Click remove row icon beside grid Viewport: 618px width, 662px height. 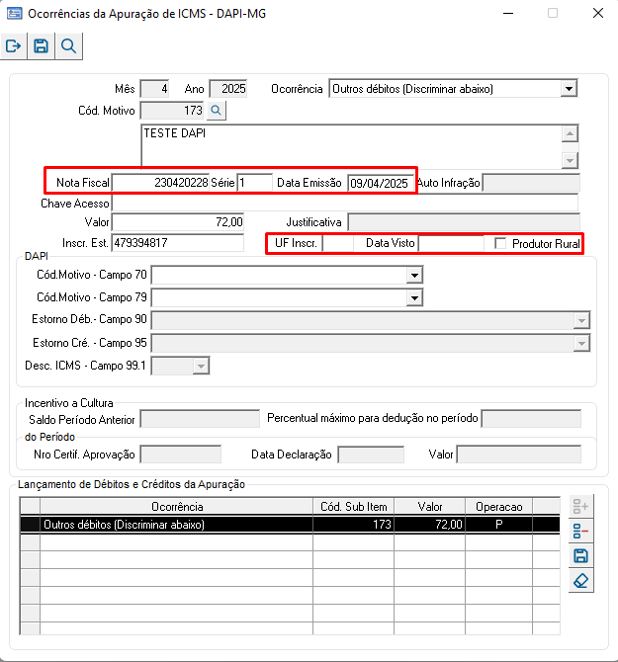[580, 531]
